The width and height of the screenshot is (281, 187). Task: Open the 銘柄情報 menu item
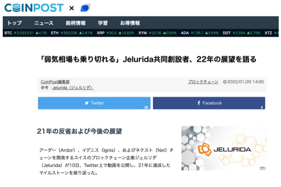tap(76, 23)
